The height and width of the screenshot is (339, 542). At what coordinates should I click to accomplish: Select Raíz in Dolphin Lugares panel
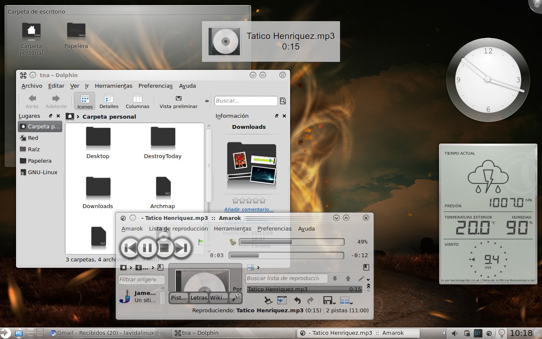point(40,149)
